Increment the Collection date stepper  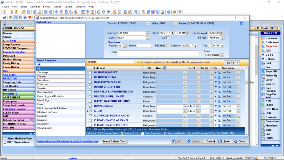point(195,45)
